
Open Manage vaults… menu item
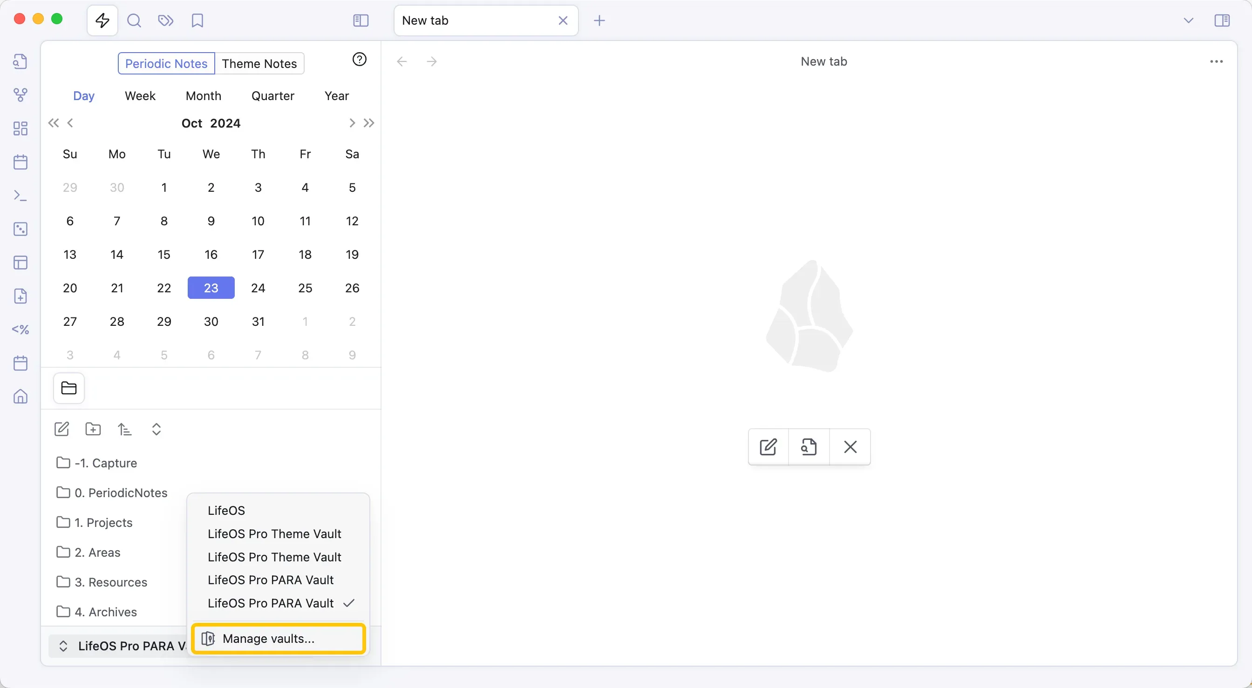pos(279,639)
